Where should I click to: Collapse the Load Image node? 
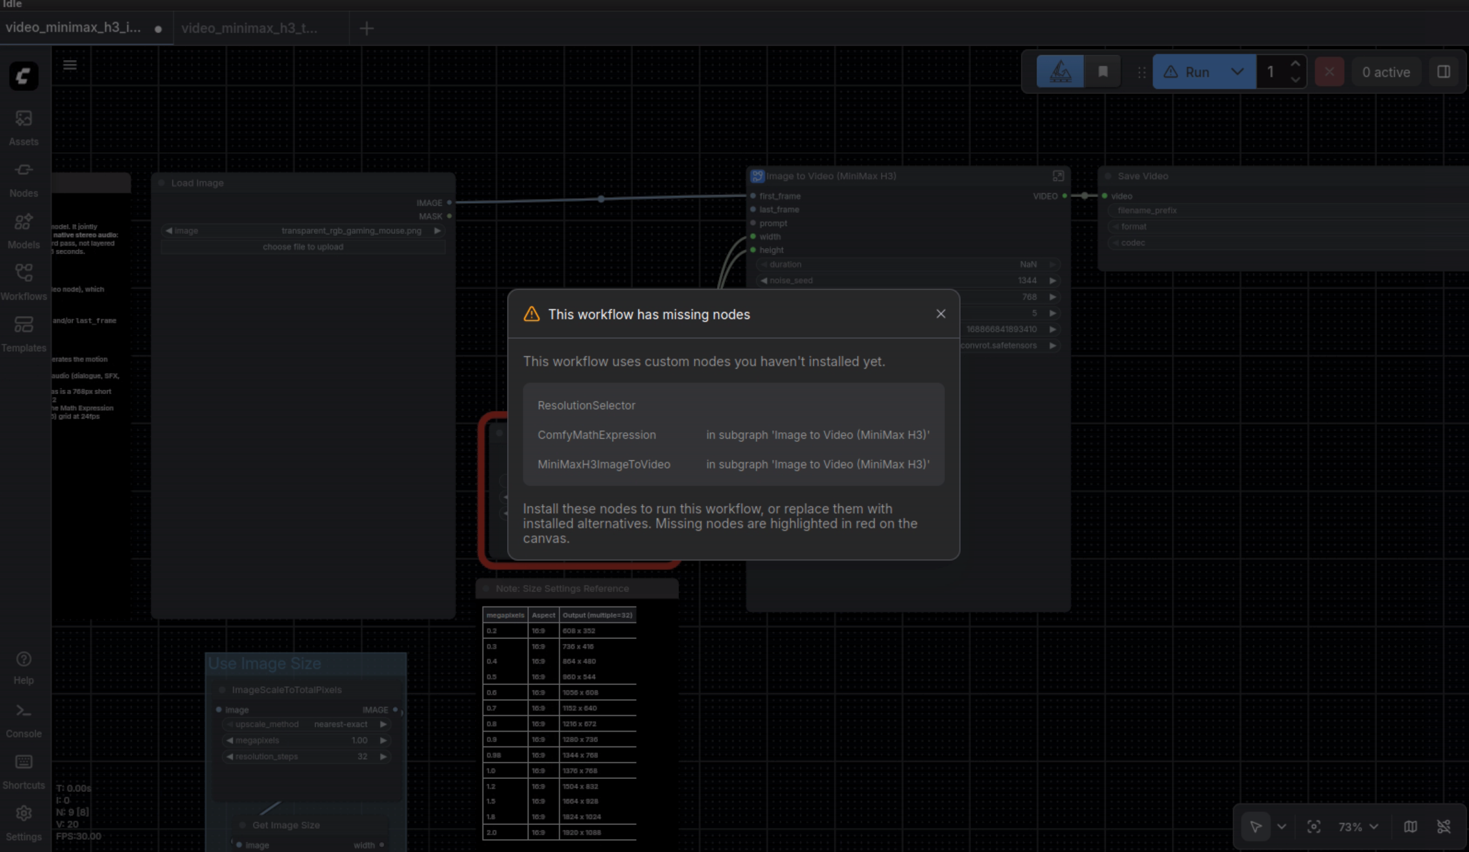(162, 183)
